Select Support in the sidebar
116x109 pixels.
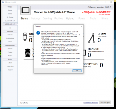[10, 70]
